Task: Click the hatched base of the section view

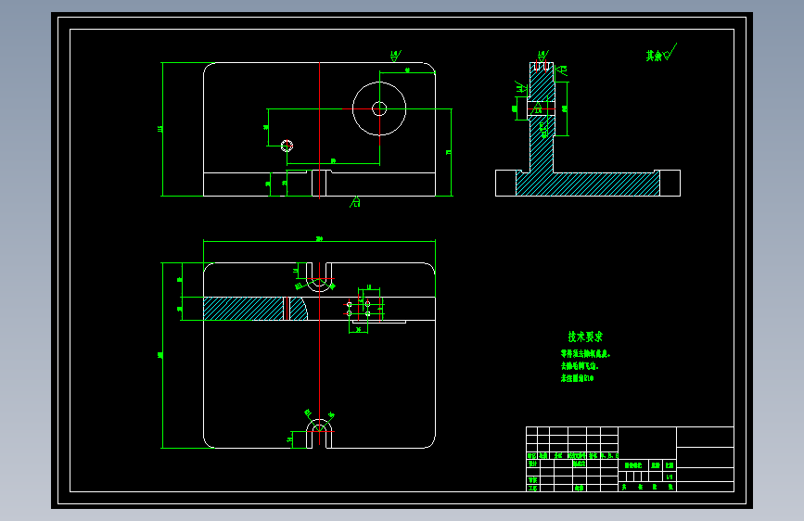Action: 588,184
